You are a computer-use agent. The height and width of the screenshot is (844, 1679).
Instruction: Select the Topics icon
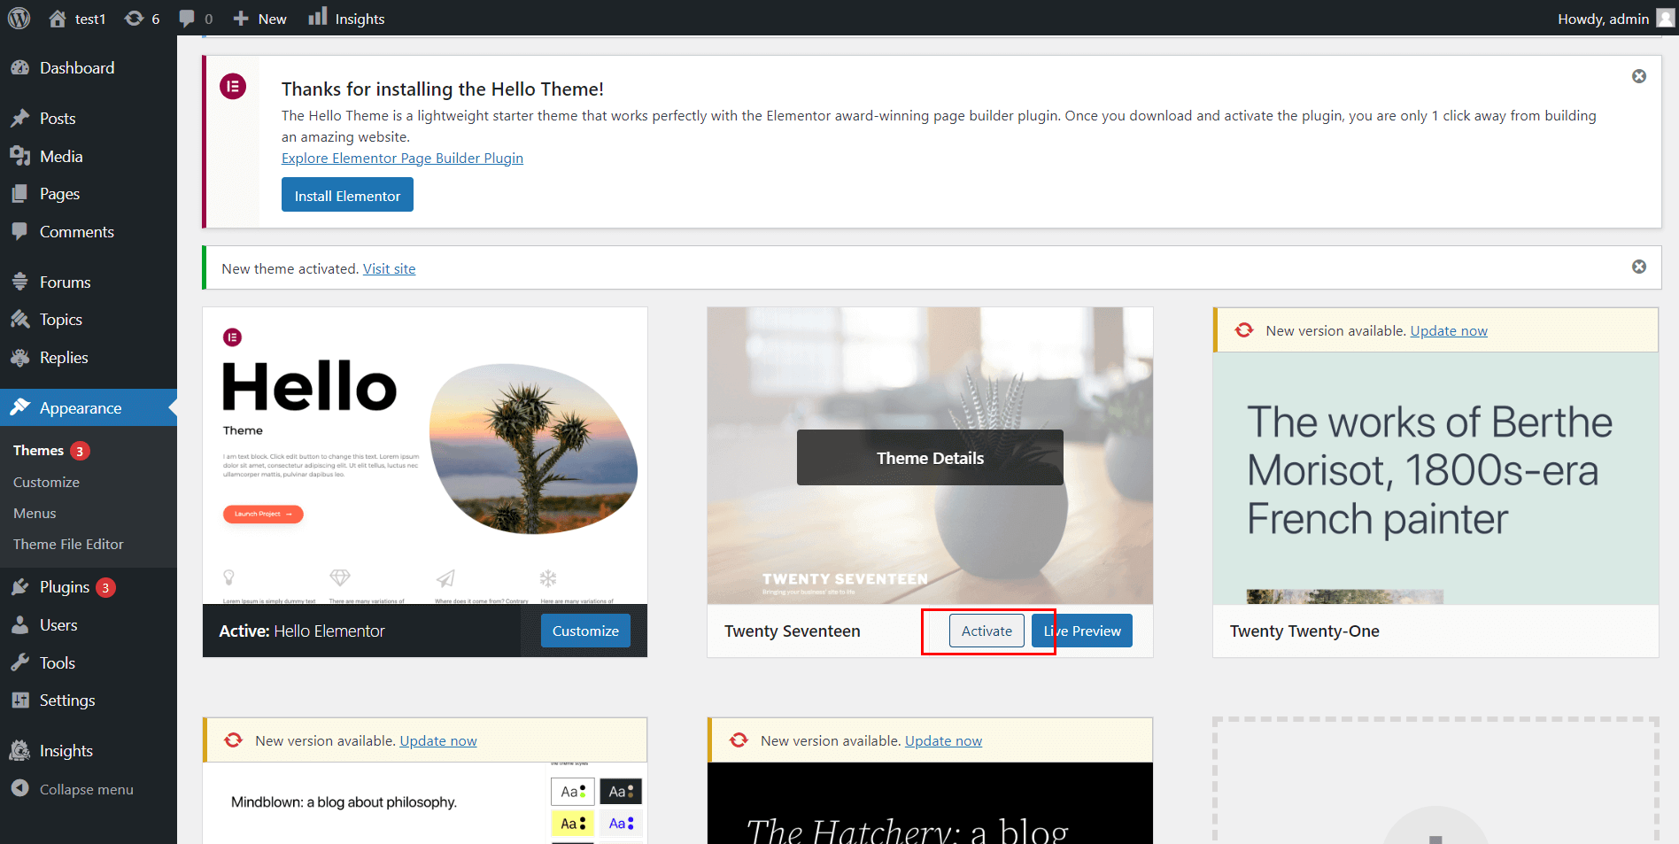point(22,319)
